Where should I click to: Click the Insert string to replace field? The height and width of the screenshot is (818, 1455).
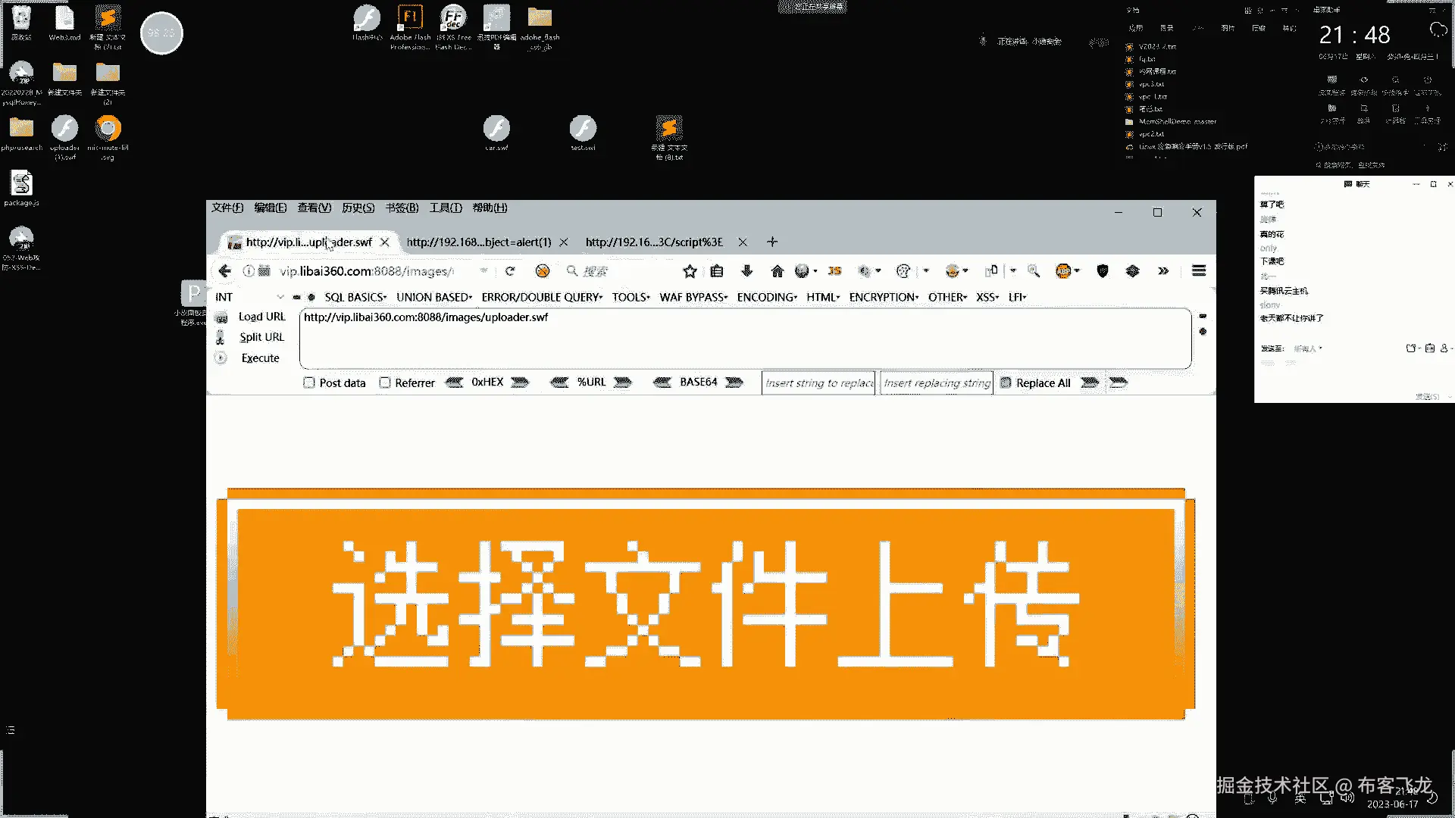[818, 382]
